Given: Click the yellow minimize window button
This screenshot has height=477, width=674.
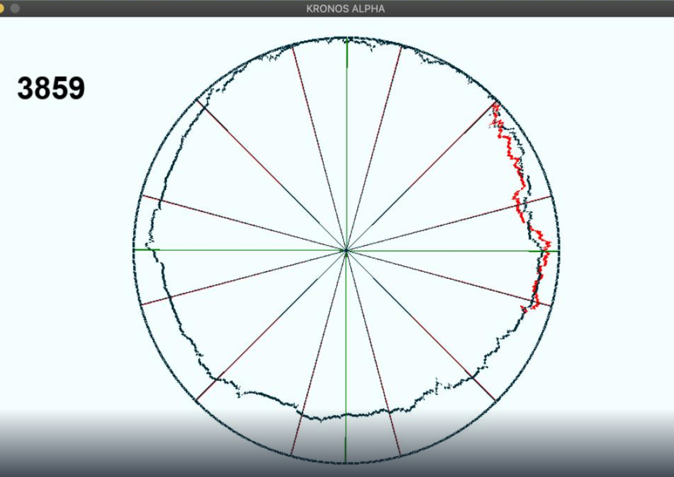Looking at the screenshot, I should (1, 8).
